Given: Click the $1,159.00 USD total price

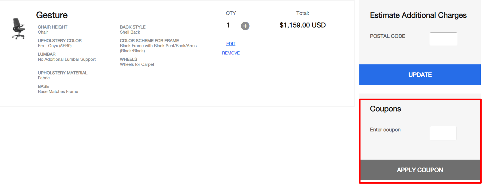Looking at the screenshot, I should pos(302,25).
